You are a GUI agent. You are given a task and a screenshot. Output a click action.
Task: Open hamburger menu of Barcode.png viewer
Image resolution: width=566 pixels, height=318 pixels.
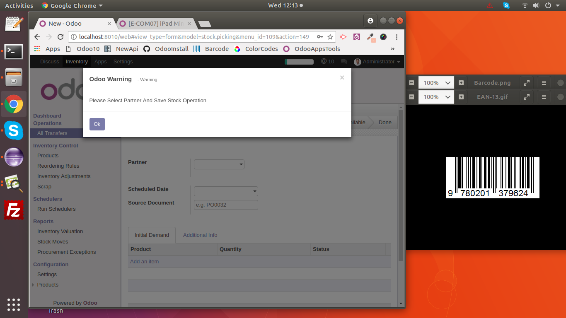point(544,83)
